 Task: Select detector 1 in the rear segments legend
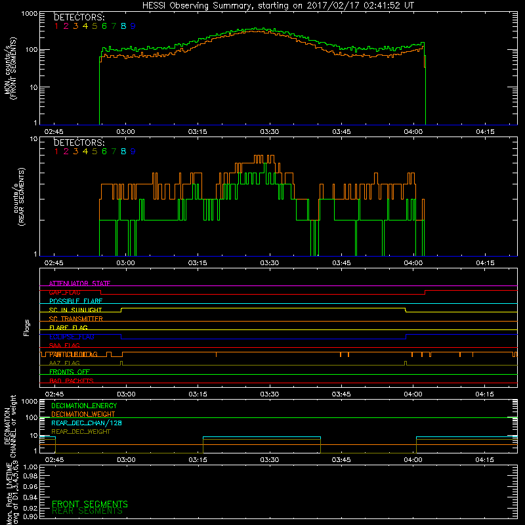(56, 152)
